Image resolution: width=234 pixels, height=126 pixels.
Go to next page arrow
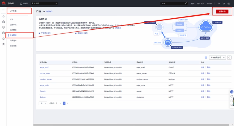68,103
